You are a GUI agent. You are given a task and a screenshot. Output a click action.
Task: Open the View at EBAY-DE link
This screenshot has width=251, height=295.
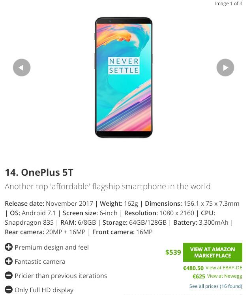click(x=224, y=268)
